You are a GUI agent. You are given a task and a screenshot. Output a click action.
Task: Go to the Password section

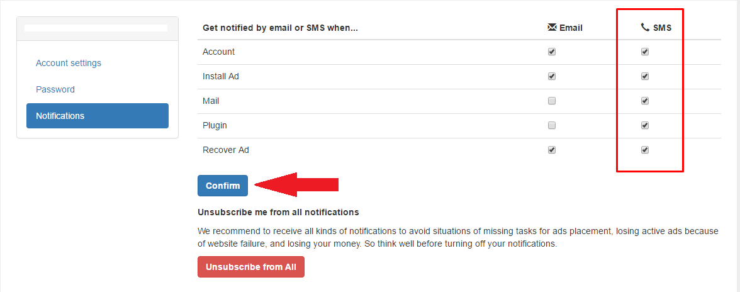click(55, 89)
